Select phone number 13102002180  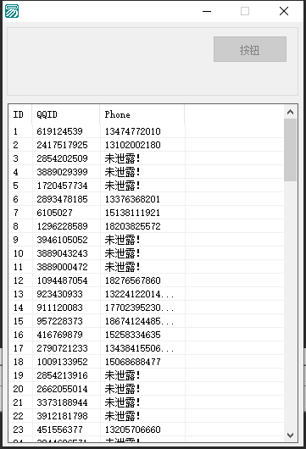click(x=133, y=145)
